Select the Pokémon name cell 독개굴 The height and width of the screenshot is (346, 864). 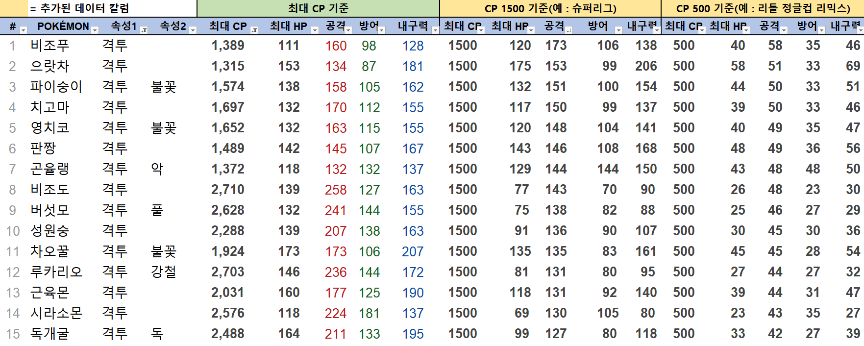[50, 334]
